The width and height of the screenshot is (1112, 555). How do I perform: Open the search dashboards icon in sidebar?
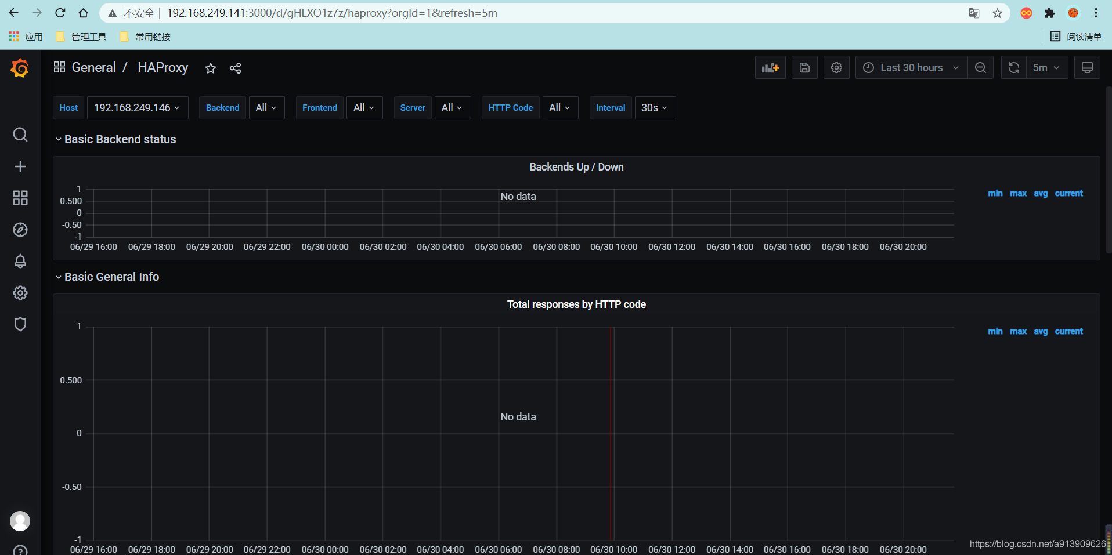pos(20,135)
